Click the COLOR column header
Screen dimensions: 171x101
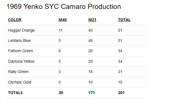(15, 20)
